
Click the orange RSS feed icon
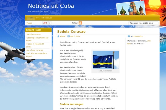point(80,23)
